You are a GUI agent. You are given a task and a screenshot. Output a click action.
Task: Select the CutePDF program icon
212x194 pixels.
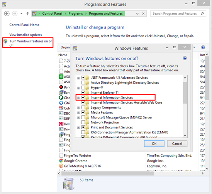click(x=61, y=108)
